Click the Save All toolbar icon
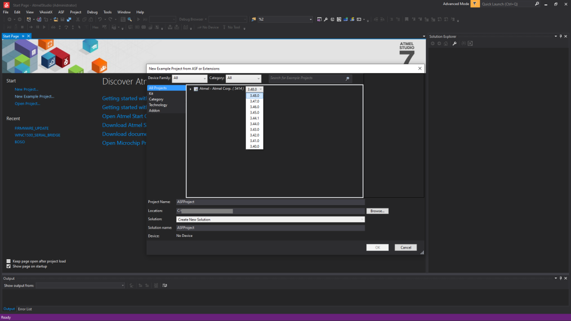The height and width of the screenshot is (321, 571). point(69,20)
